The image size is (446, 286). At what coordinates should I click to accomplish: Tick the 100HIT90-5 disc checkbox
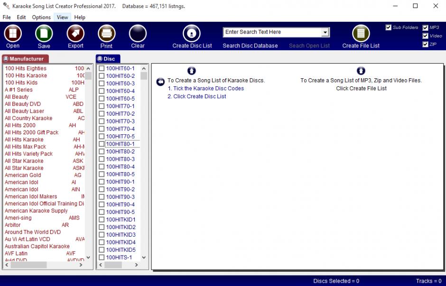coord(102,212)
